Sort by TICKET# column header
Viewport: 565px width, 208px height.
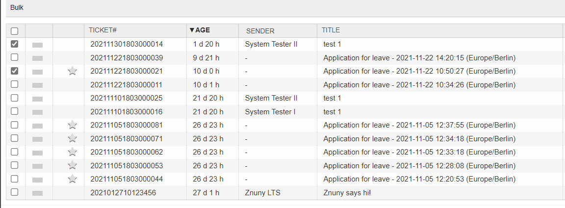[x=103, y=30]
